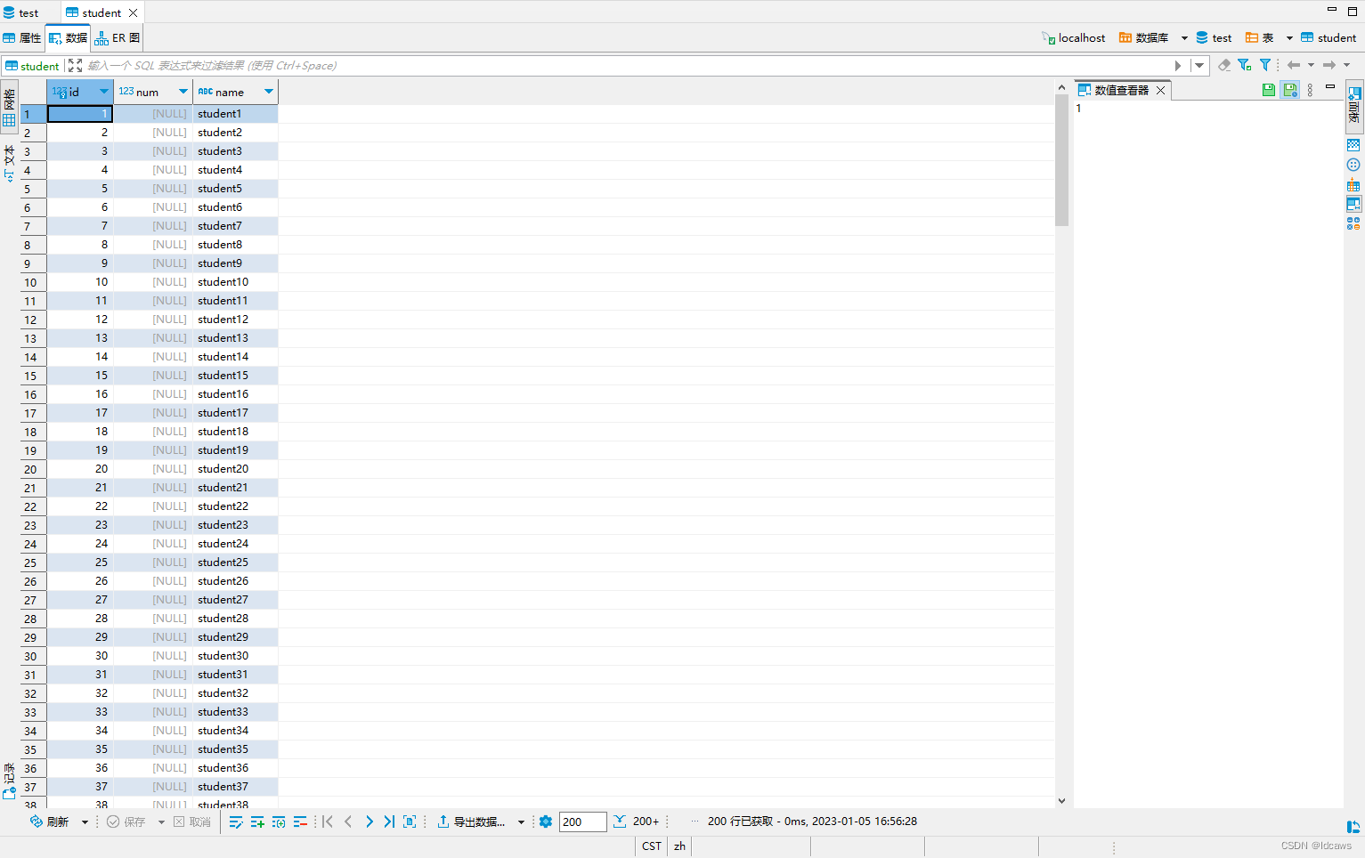This screenshot has height=858, width=1365.
Task: Click the bottom-right corner panel icon
Action: (x=1353, y=827)
